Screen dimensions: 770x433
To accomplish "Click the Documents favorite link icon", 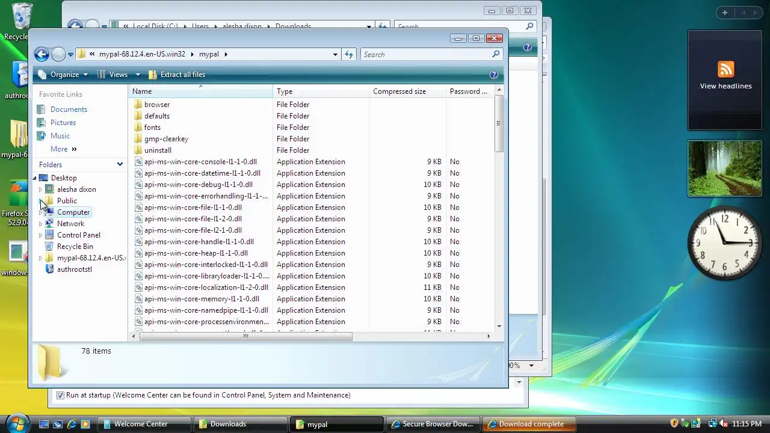I will [41, 109].
